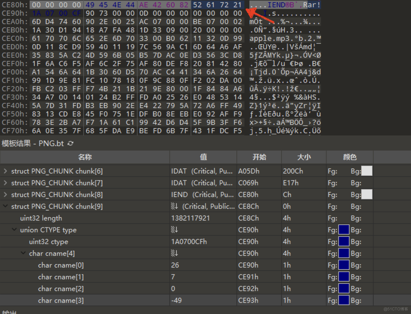Screen dimensions: 411x314
Task: Click the hex address CF00h:
Action: click(15, 72)
